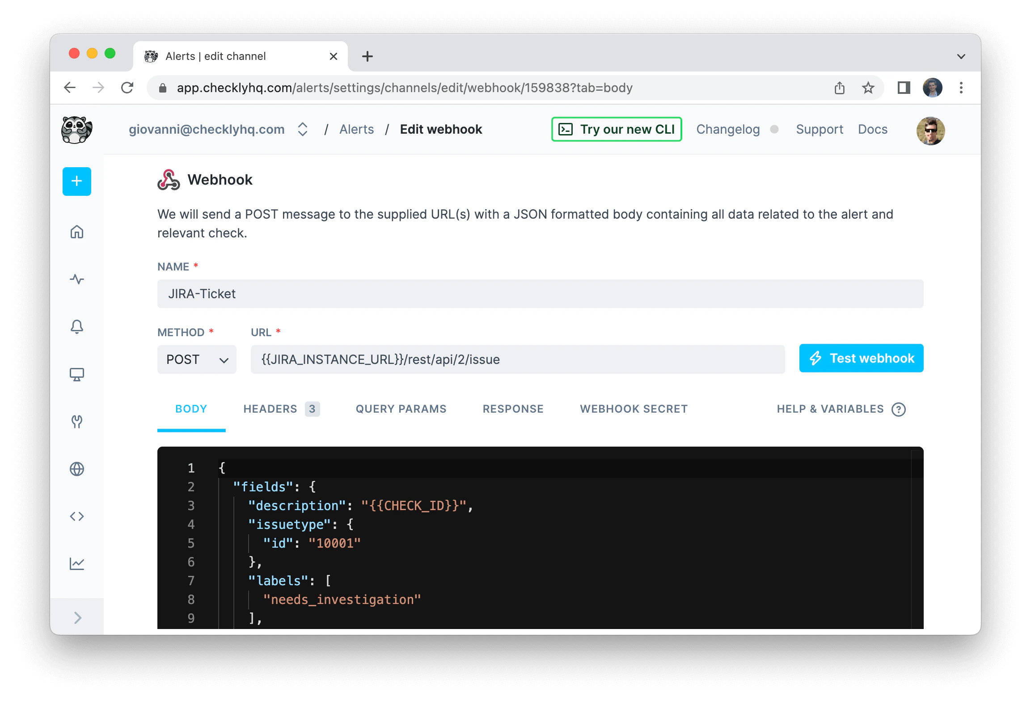Select the wrench Maintenance icon in sidebar

[x=76, y=422]
